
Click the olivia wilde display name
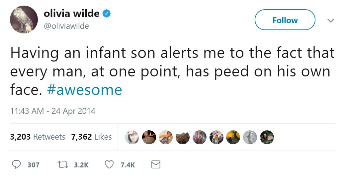click(x=71, y=13)
